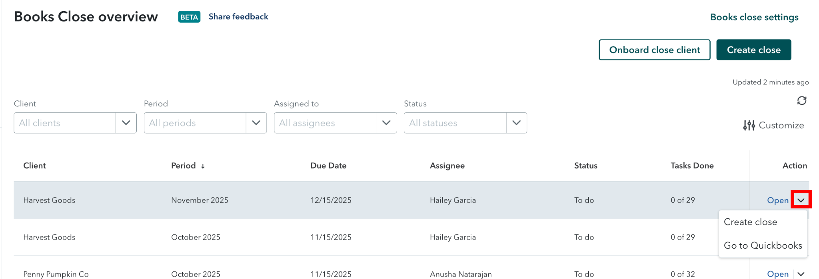Go to Books close settings
Screen dimensions: 819x279
(754, 17)
